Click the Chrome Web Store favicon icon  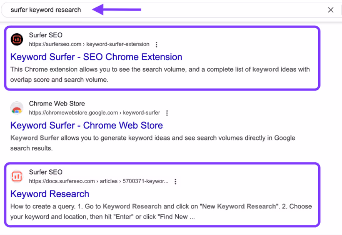pos(17,108)
